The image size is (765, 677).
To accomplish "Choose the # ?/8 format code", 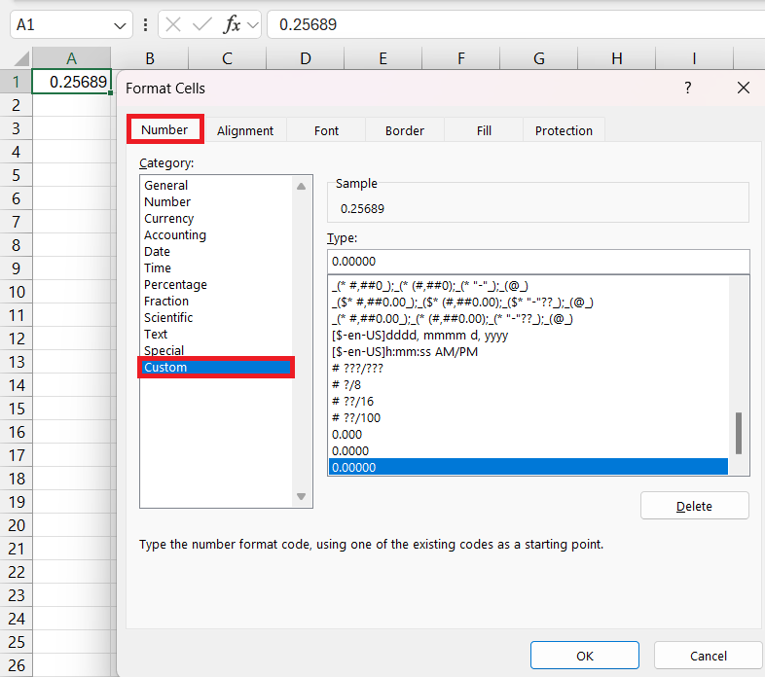I will (528, 385).
